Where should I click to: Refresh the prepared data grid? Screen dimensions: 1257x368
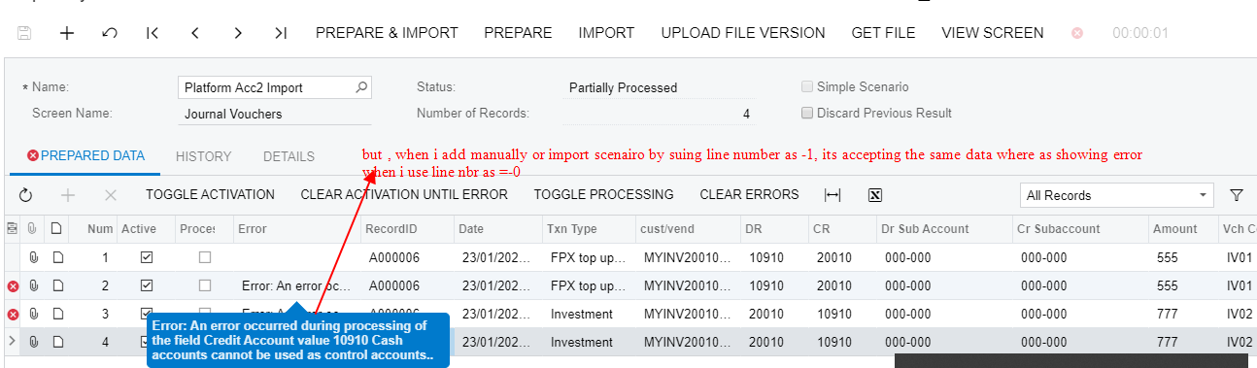(25, 195)
